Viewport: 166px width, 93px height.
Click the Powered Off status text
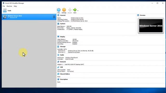pyautogui.click(x=13, y=18)
